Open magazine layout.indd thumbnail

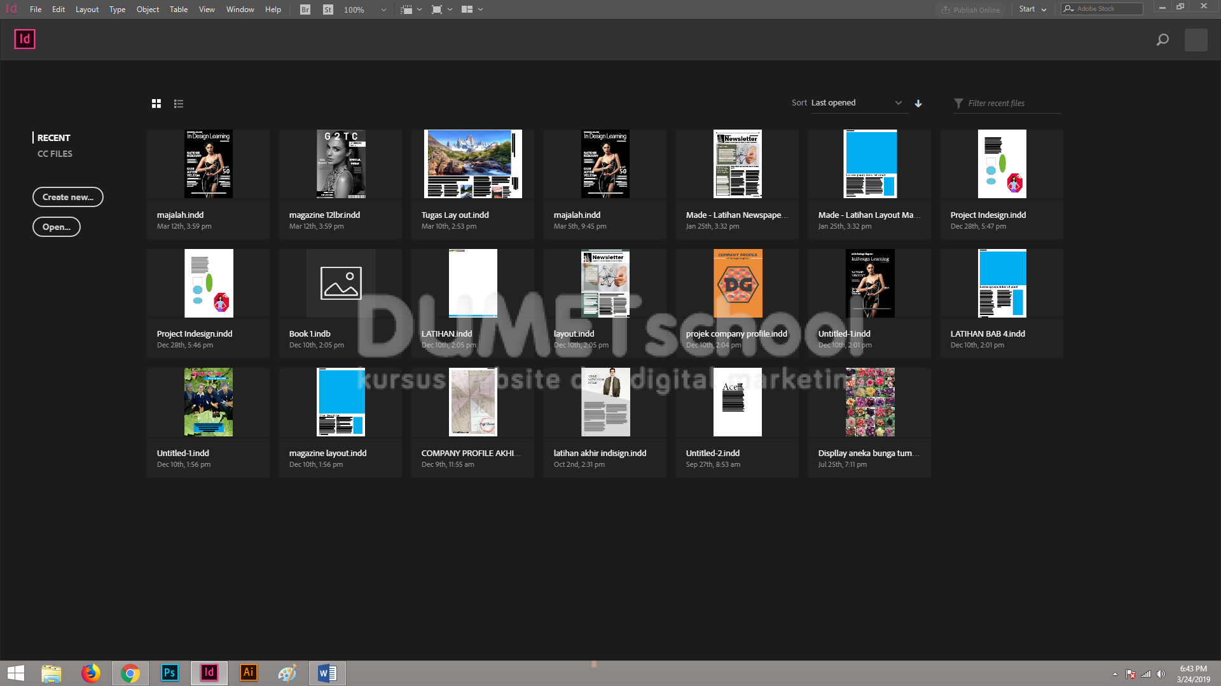tap(341, 402)
